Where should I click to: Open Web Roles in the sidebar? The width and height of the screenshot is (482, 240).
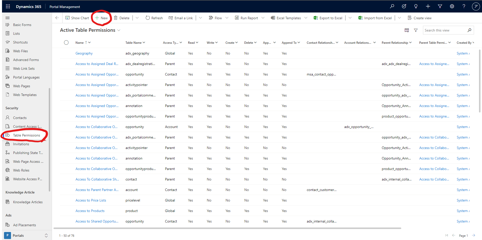pyautogui.click(x=21, y=170)
